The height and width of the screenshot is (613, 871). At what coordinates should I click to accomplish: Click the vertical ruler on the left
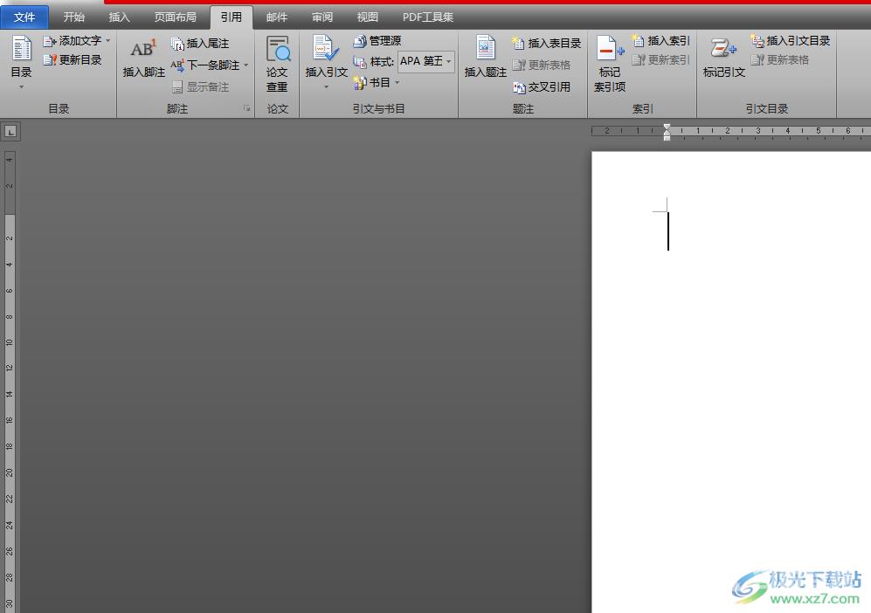click(x=10, y=382)
